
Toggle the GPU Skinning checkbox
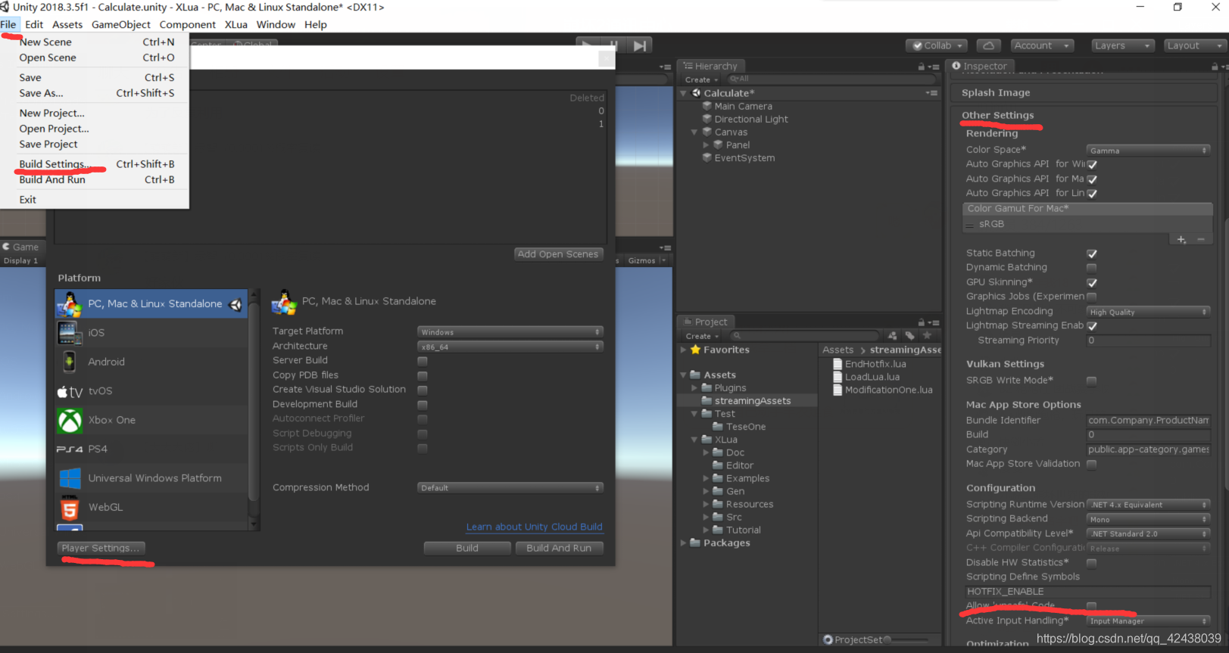click(x=1092, y=282)
